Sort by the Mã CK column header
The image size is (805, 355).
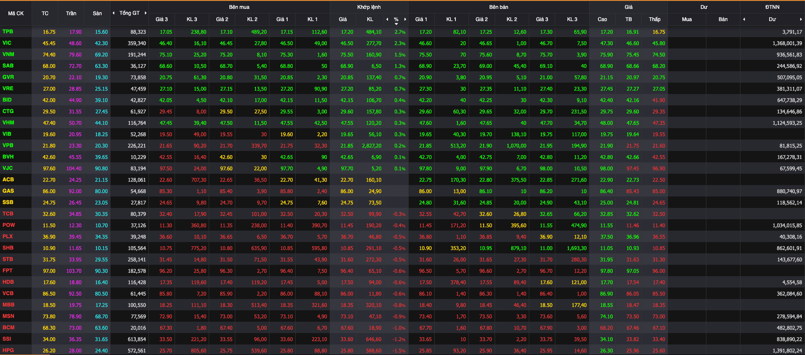click(16, 13)
